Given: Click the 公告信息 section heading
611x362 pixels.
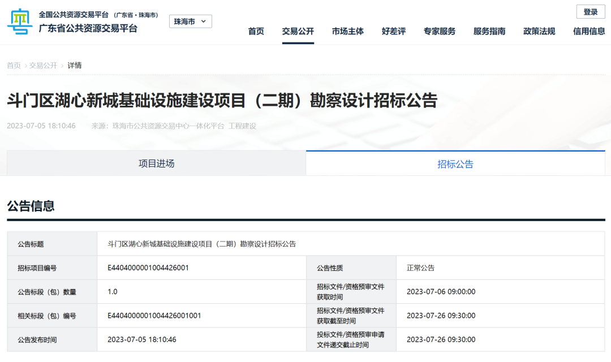Looking at the screenshot, I should point(31,206).
